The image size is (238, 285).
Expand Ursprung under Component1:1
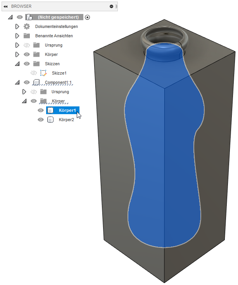[24, 92]
